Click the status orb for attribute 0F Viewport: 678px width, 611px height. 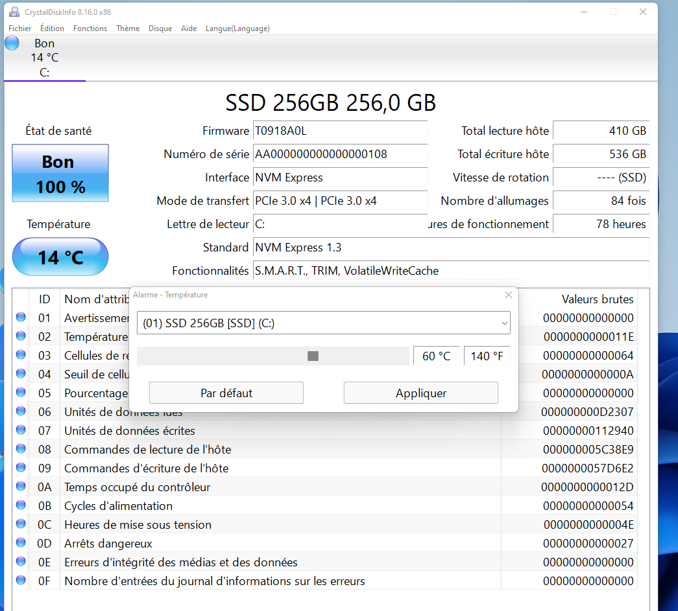click(21, 580)
